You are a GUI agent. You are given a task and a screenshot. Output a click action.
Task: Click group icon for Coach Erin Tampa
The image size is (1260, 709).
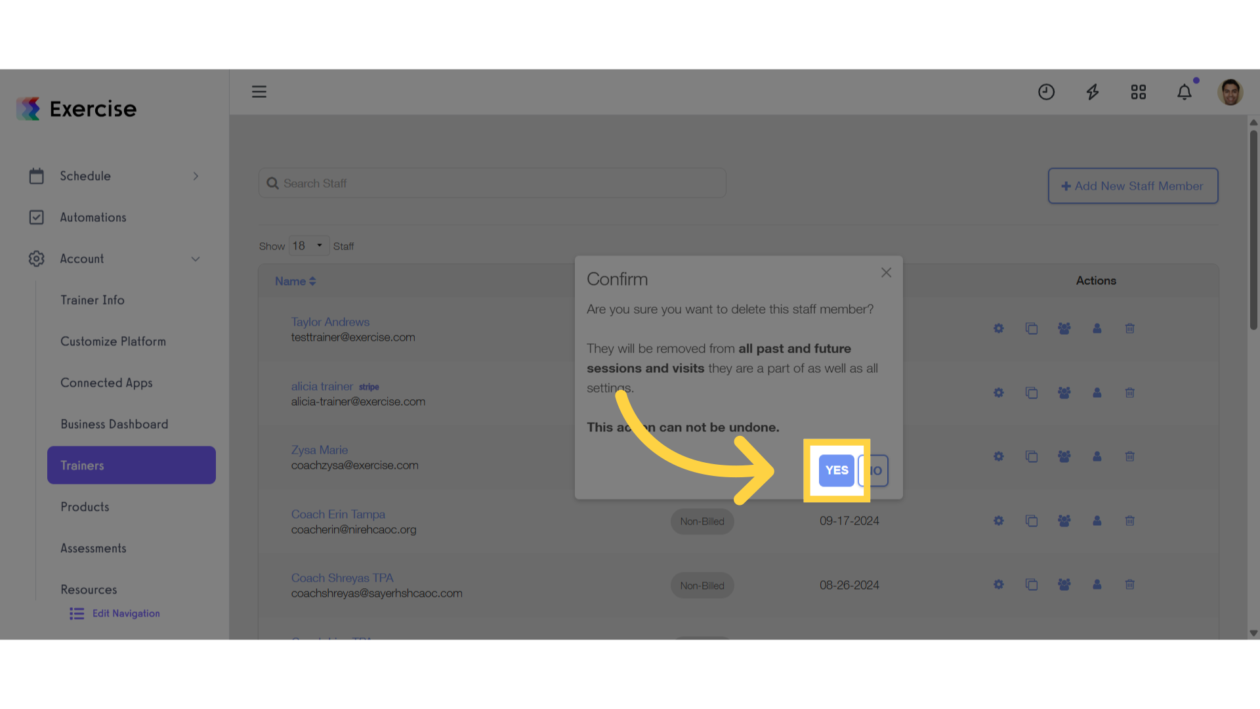coord(1064,521)
